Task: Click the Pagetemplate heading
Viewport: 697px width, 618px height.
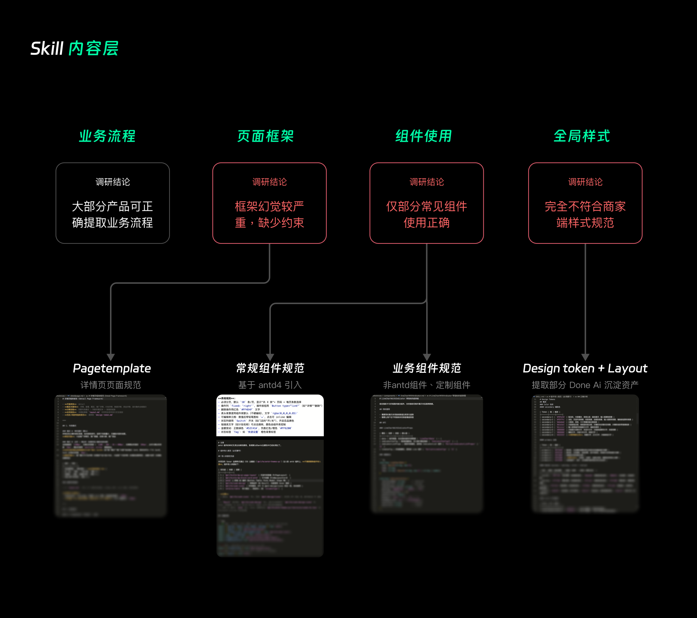Action: coord(112,369)
